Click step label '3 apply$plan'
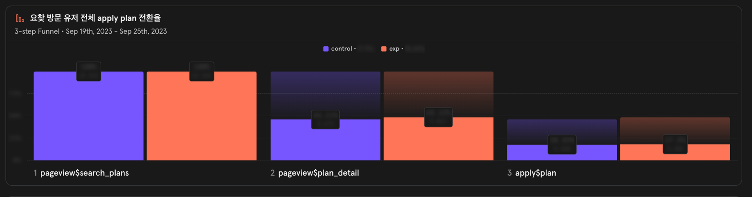 [x=532, y=173]
